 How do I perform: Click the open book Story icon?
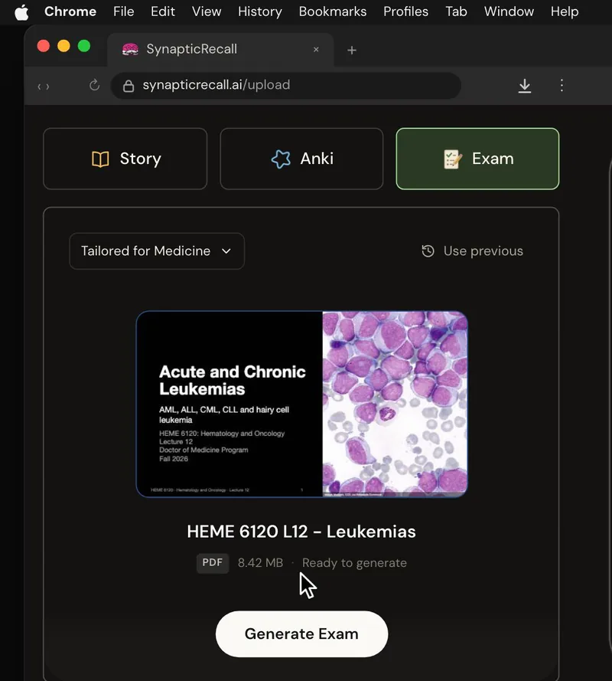(x=100, y=159)
